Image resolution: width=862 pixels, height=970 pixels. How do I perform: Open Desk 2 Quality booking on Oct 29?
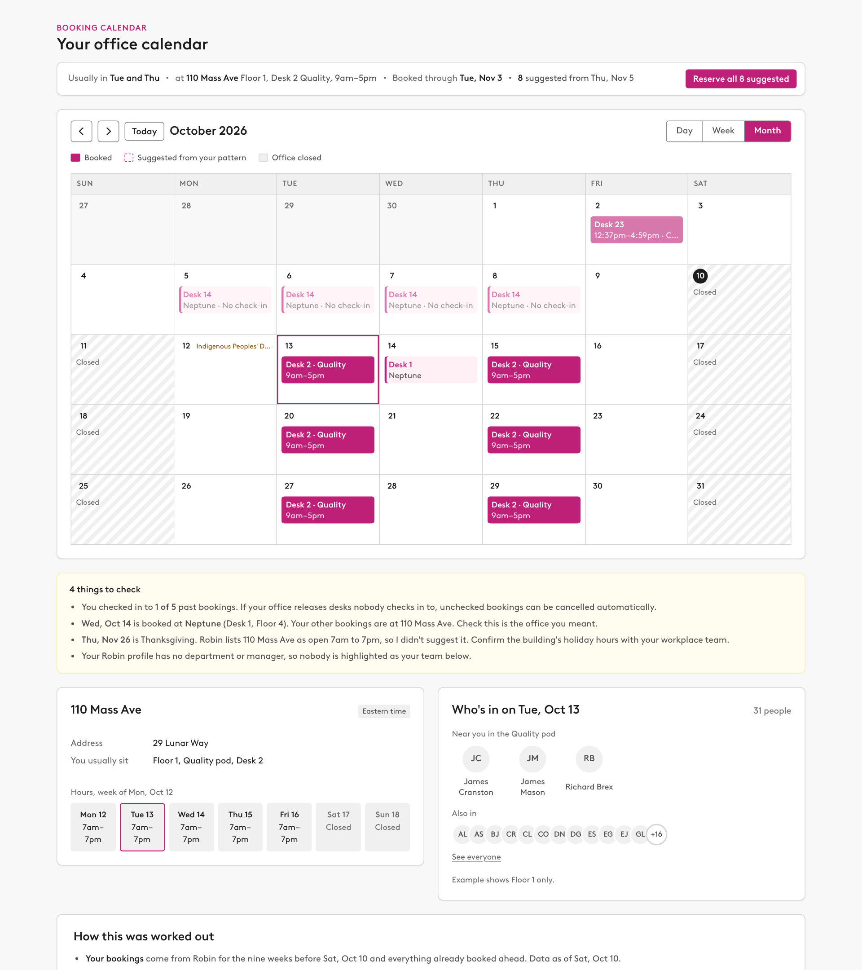(x=534, y=510)
